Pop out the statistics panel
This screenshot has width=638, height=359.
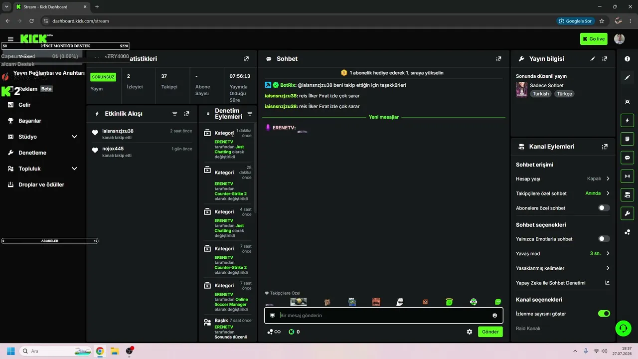tap(246, 59)
